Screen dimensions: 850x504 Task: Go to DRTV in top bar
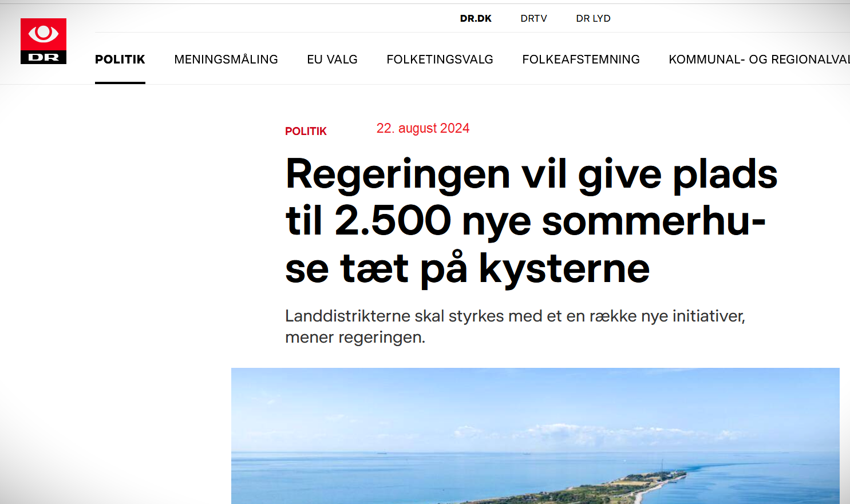[x=533, y=18]
